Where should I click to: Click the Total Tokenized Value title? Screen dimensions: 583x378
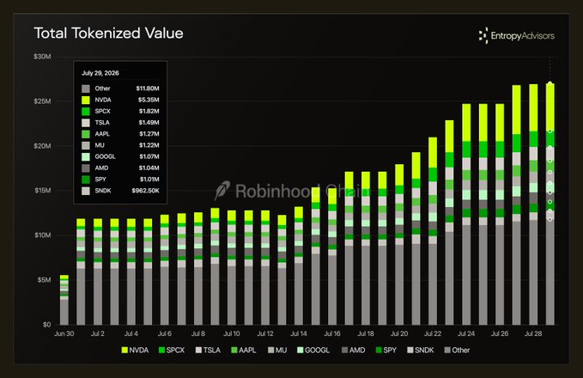click(108, 34)
